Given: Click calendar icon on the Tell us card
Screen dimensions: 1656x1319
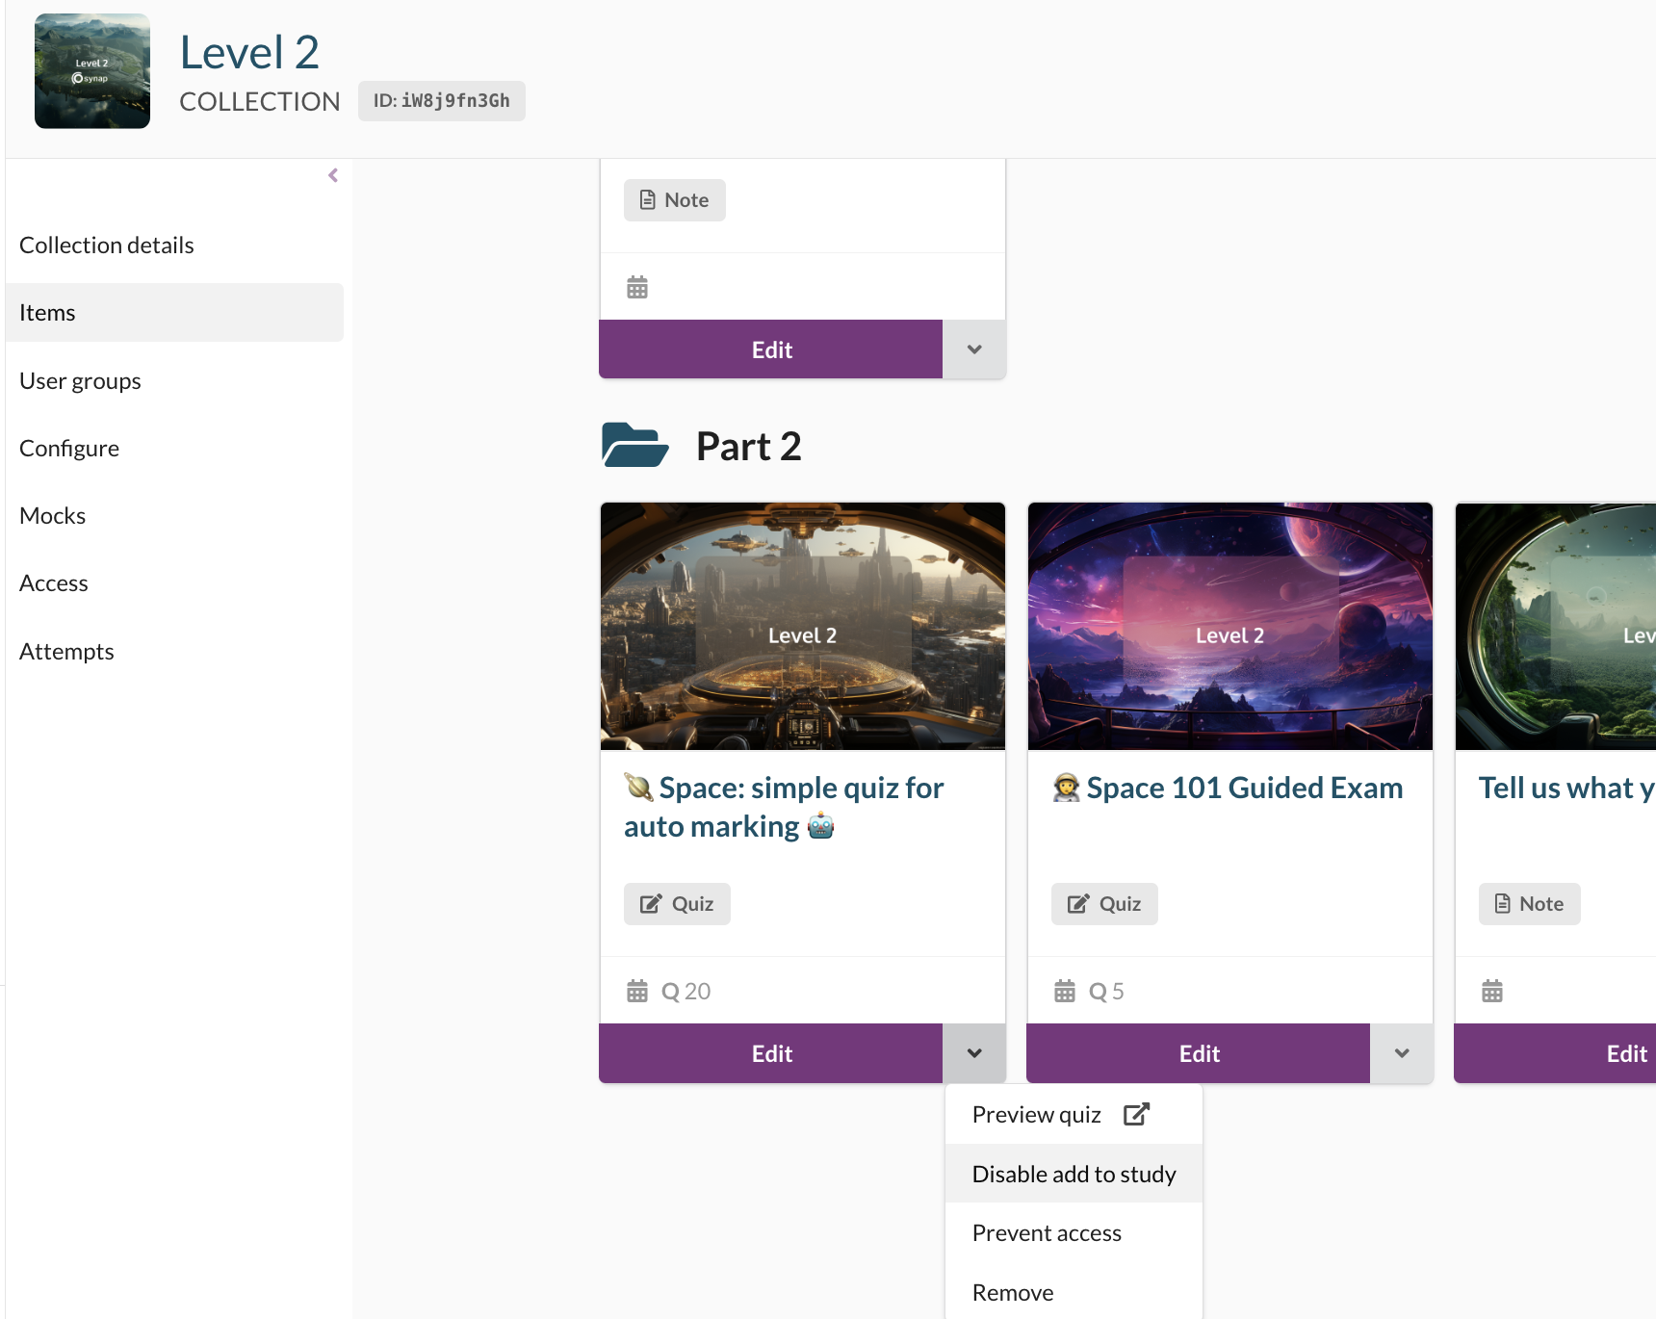Looking at the screenshot, I should click(x=1492, y=991).
